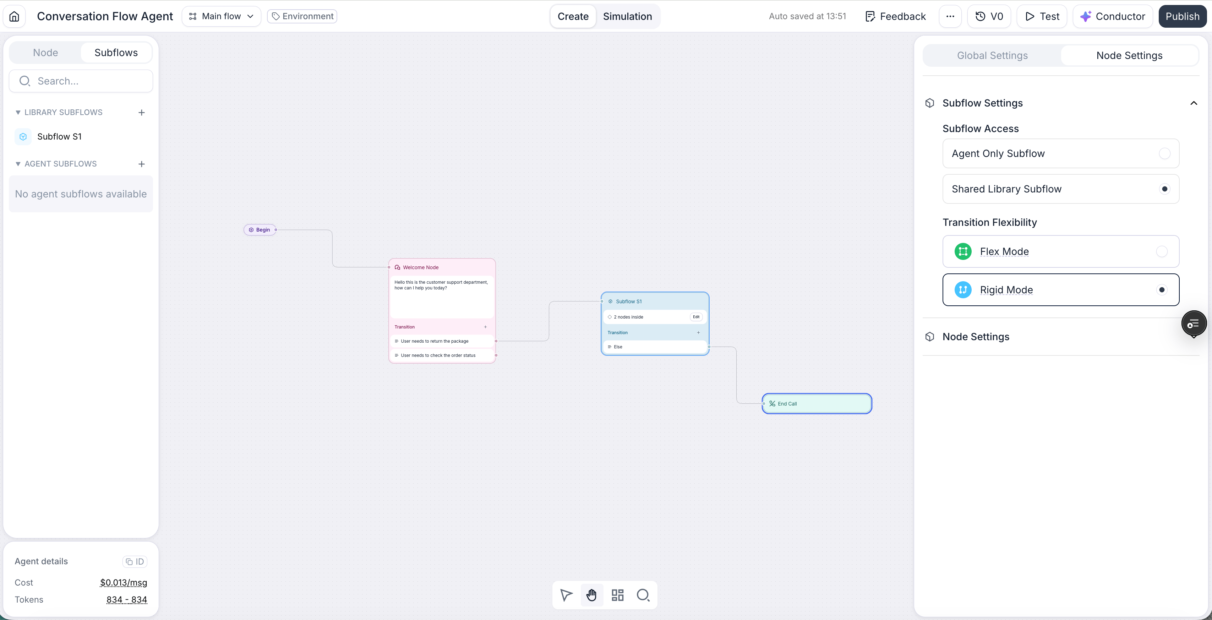Viewport: 1212px width, 620px height.
Task: Click the Begin node icon
Action: point(251,230)
